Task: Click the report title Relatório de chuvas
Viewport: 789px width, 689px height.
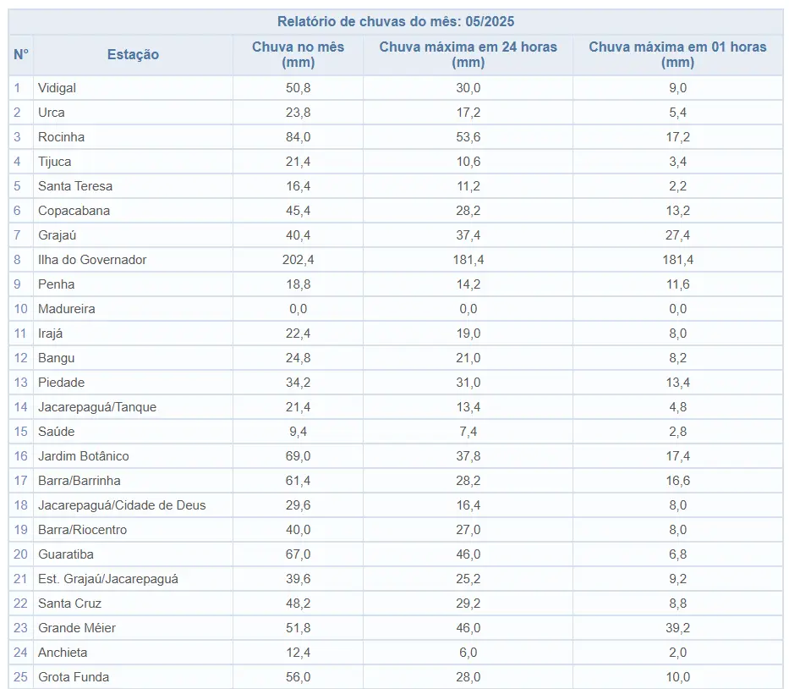Action: 396,22
